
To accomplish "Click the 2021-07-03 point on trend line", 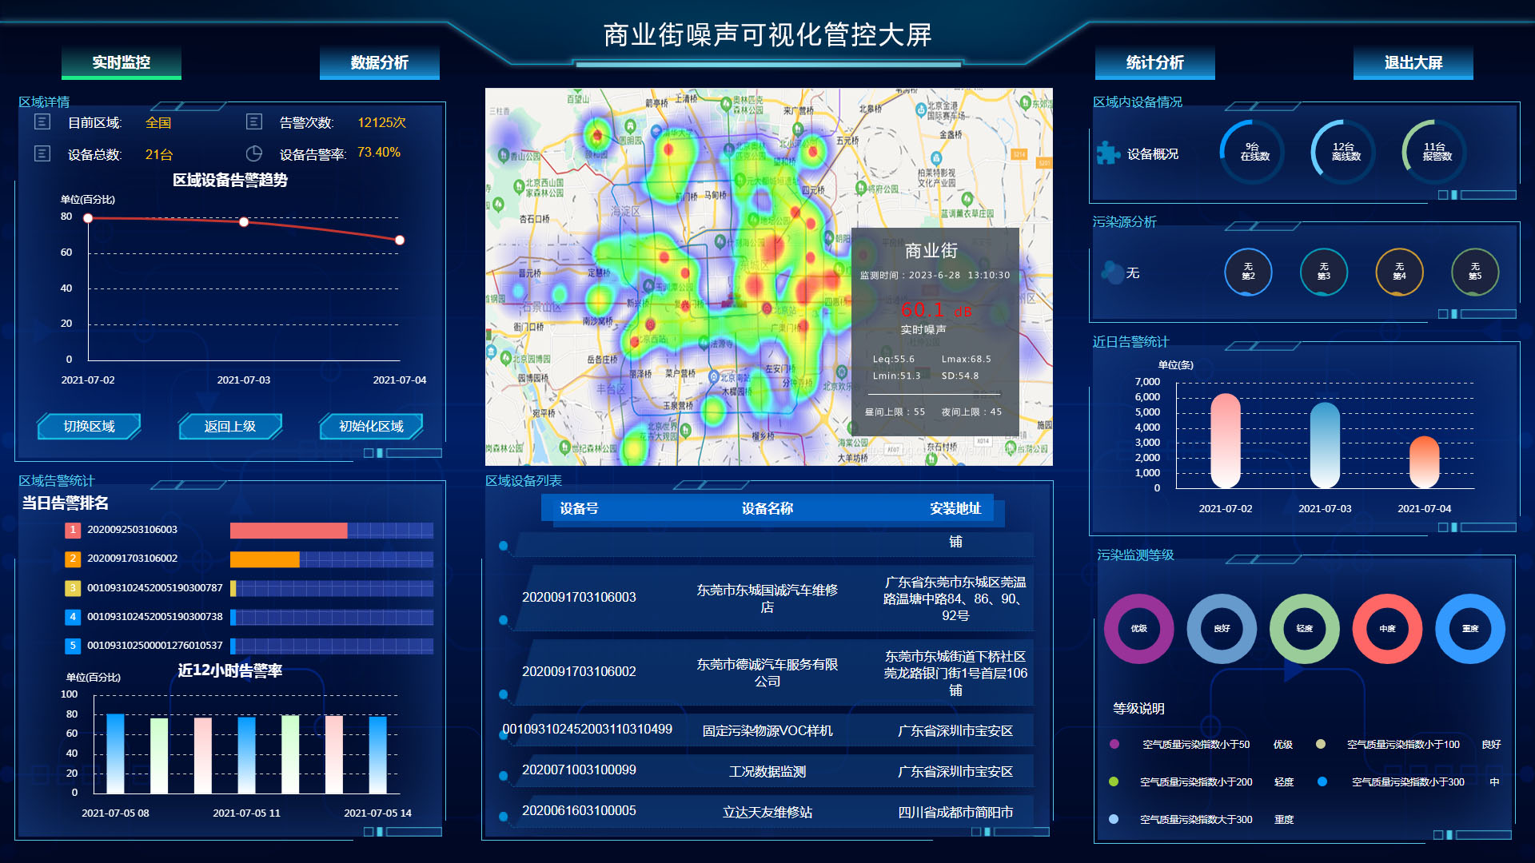I will pos(244,222).
